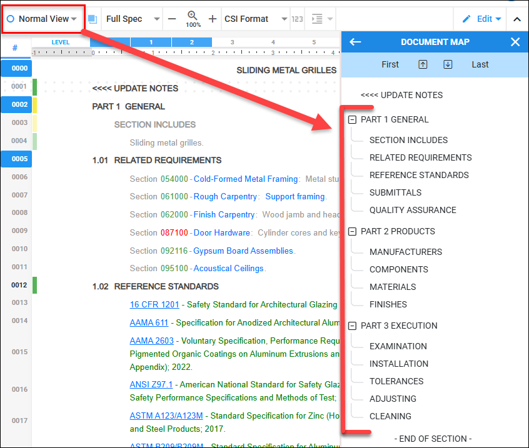Select SECTION INCLUDES in Document Map
This screenshot has width=529, height=448.
[408, 140]
